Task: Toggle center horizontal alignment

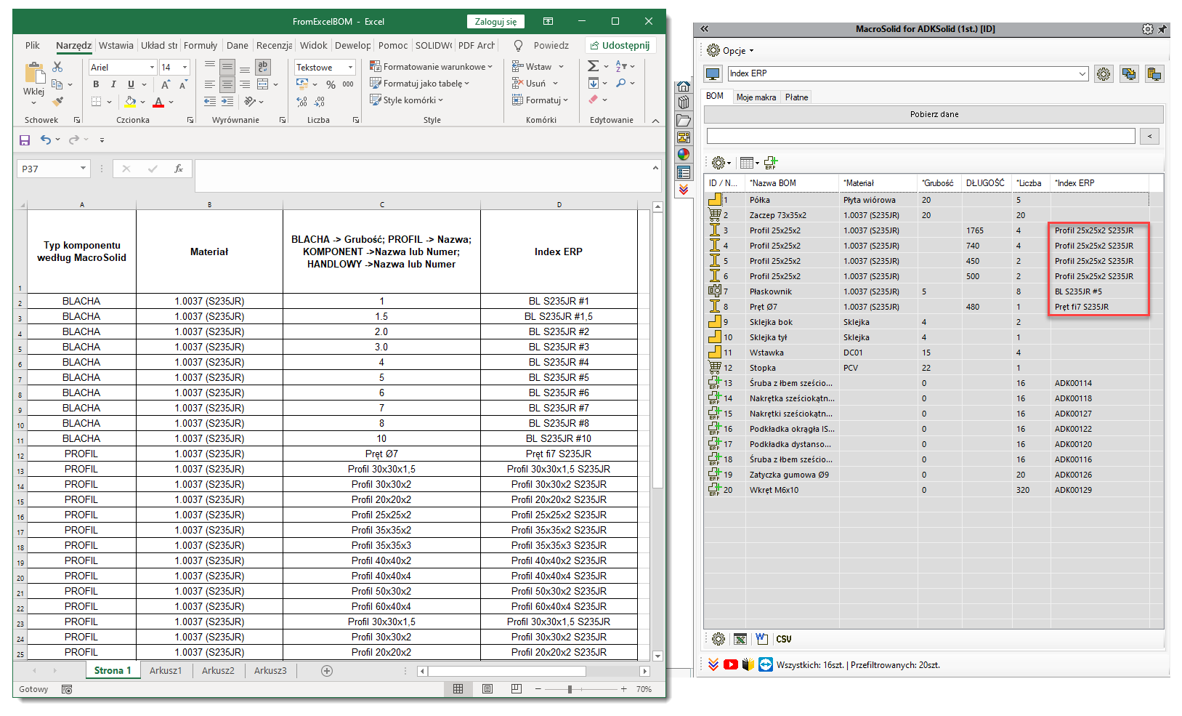Action: click(227, 84)
